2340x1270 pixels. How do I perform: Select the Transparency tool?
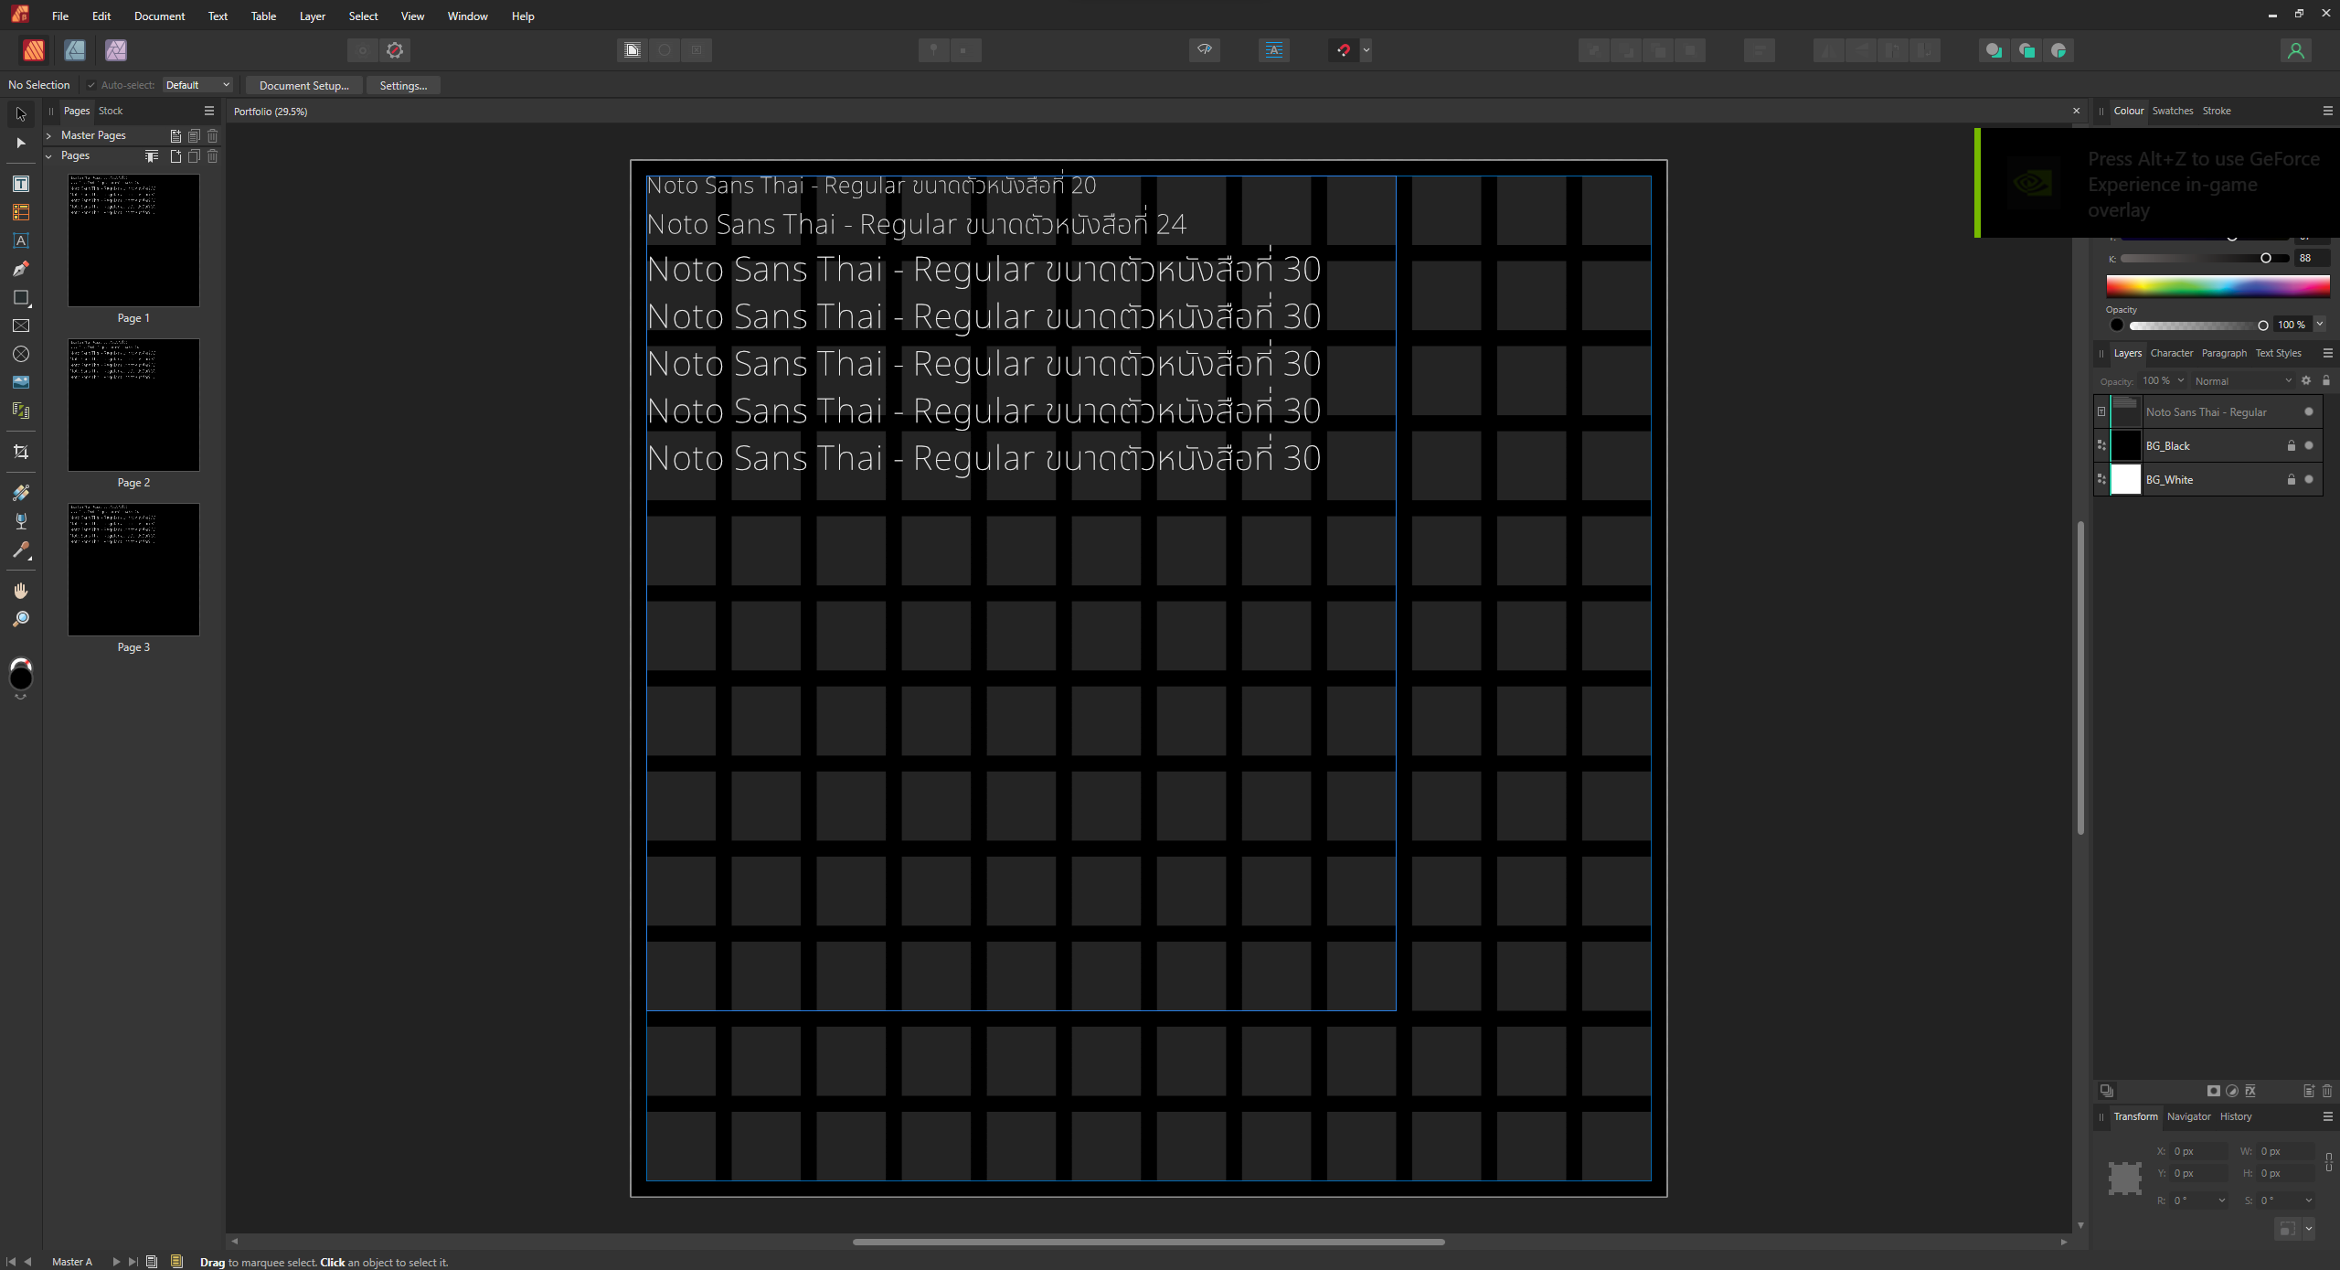[x=21, y=521]
